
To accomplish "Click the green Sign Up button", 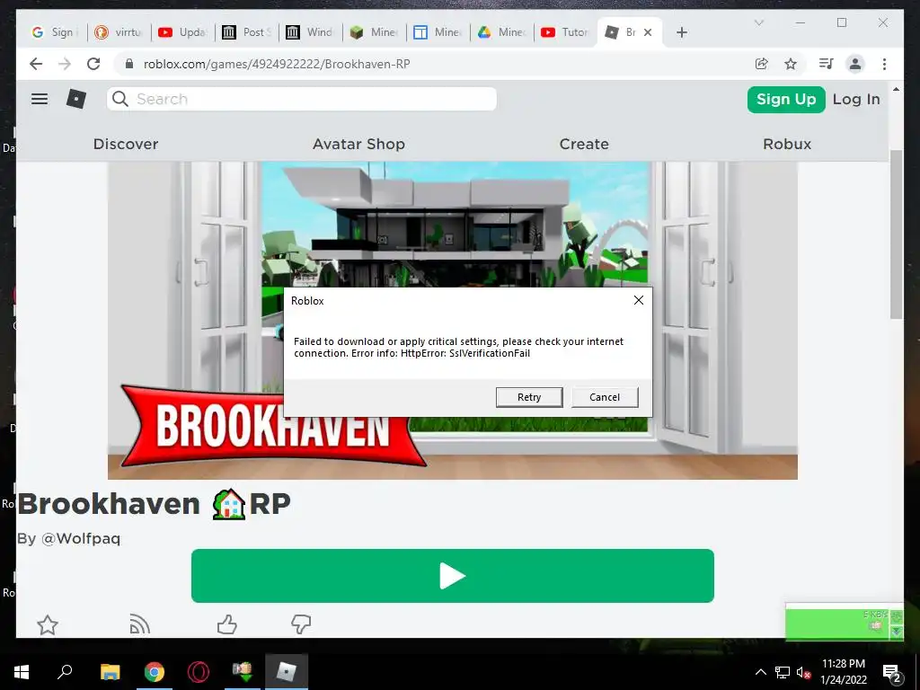I will click(786, 99).
